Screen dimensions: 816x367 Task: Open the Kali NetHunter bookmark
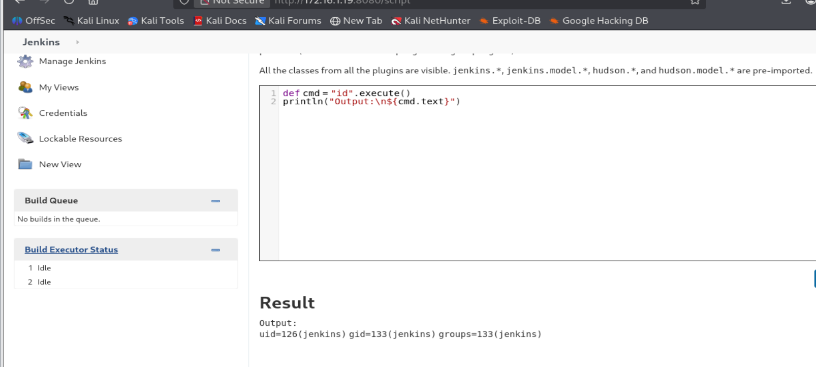[x=431, y=21]
